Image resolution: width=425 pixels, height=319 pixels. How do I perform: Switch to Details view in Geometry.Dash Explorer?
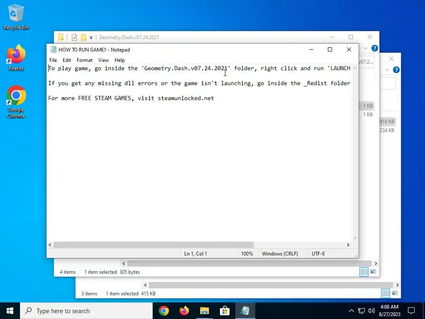364,272
